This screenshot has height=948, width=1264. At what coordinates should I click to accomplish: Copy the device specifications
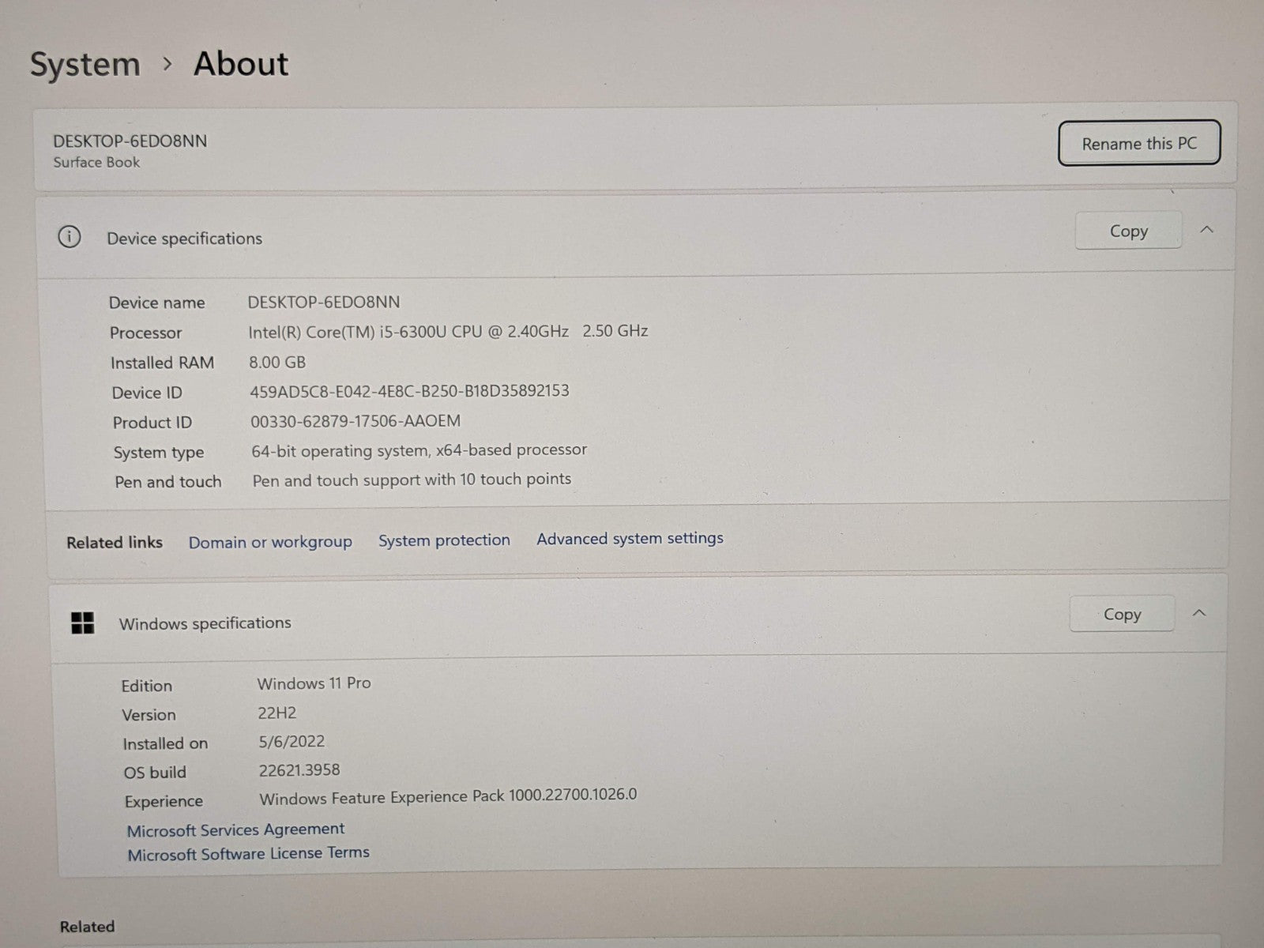click(x=1128, y=231)
